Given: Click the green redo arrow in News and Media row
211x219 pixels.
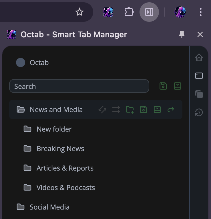Looking at the screenshot, I should tap(171, 109).
